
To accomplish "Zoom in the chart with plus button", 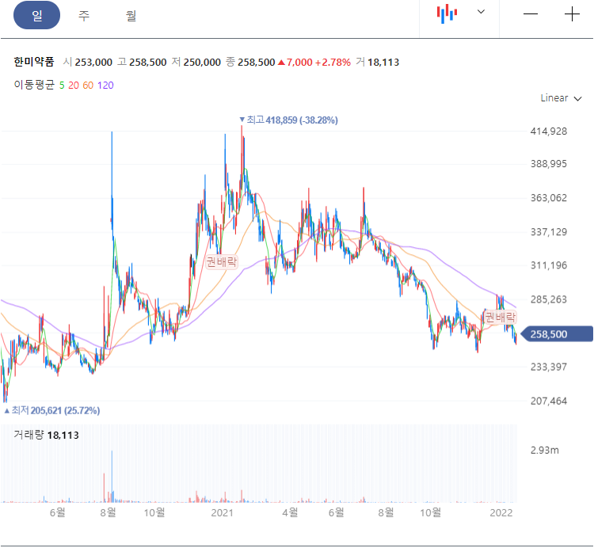I will pos(572,14).
